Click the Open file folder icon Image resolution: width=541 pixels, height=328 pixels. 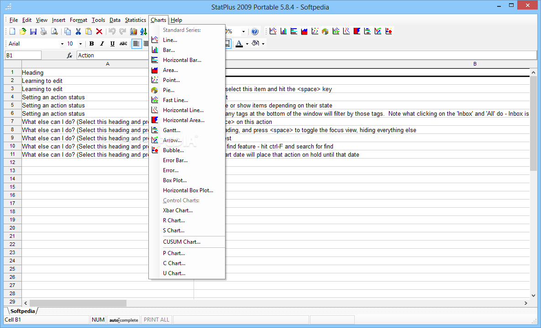click(x=23, y=31)
